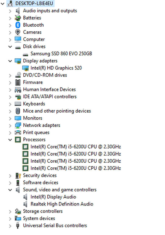The image size is (165, 235).
Task: Click the Universal Serial Bus controllers icon
Action: 18,225
